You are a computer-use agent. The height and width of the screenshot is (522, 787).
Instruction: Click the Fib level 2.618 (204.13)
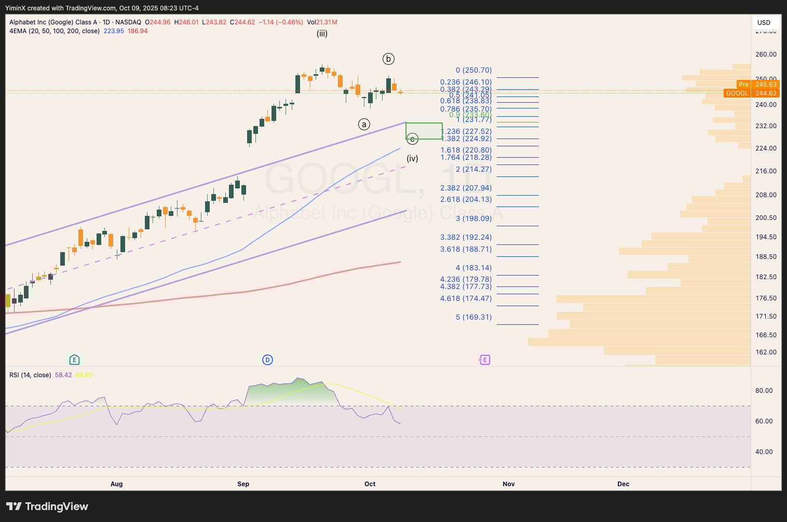(x=466, y=199)
